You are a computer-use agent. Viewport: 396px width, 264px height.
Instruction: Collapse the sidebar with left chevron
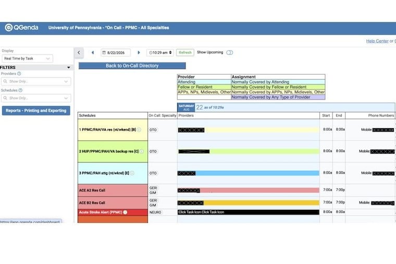click(79, 53)
